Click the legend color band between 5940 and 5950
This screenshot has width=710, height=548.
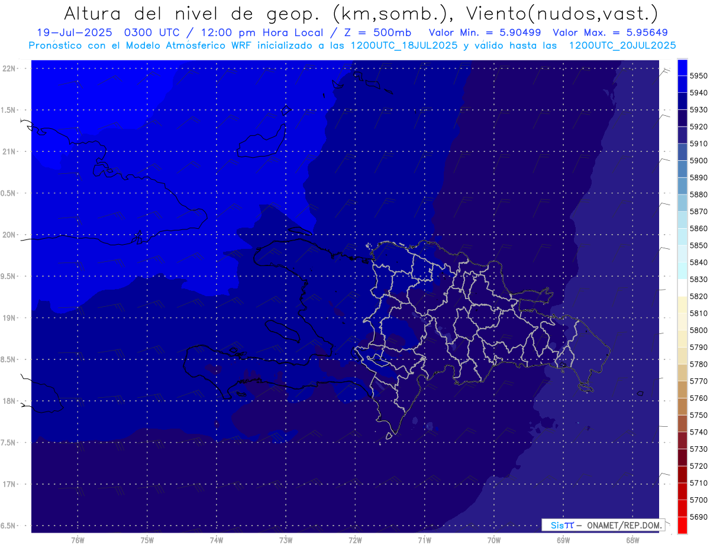(x=682, y=84)
